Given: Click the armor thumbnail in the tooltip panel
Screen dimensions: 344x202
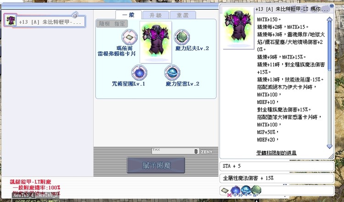Looking at the screenshot, I should coord(238,23).
